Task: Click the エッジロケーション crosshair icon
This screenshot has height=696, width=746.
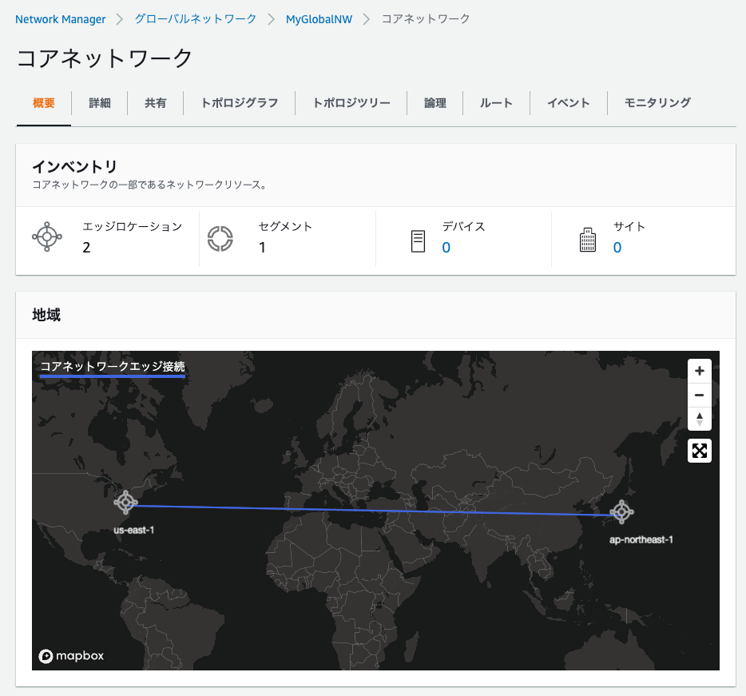Action: click(47, 237)
